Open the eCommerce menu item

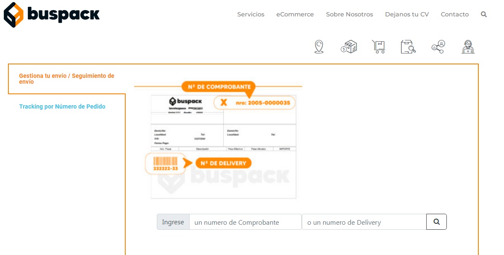pos(295,14)
